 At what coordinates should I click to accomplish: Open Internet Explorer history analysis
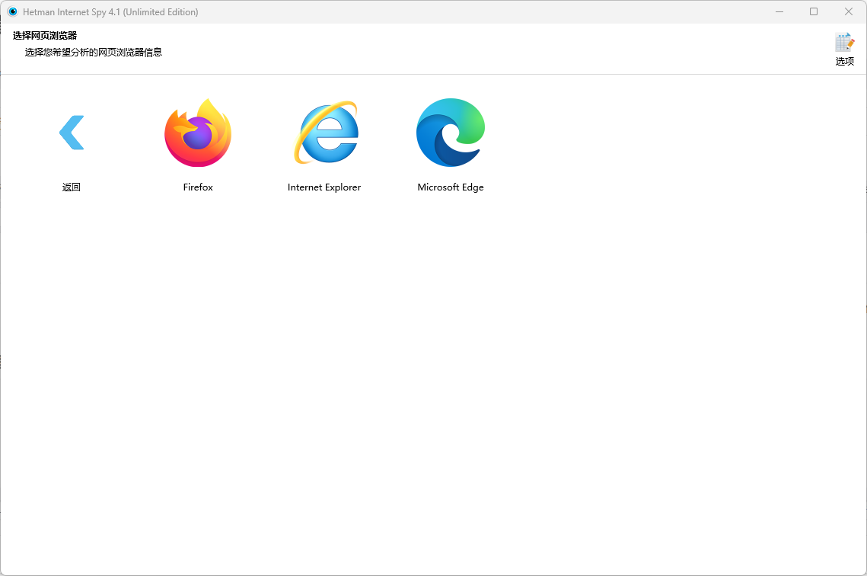click(x=324, y=133)
